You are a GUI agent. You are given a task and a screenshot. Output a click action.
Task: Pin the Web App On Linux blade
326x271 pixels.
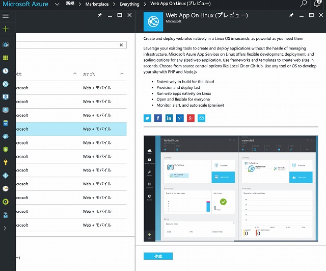click(291, 15)
